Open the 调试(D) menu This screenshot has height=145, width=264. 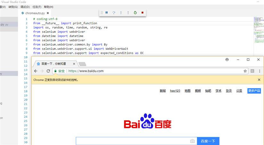click(x=25, y=7)
